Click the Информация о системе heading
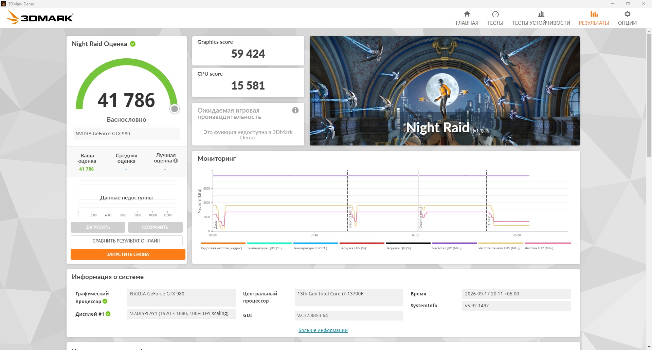This screenshot has height=350, width=652. [108, 277]
